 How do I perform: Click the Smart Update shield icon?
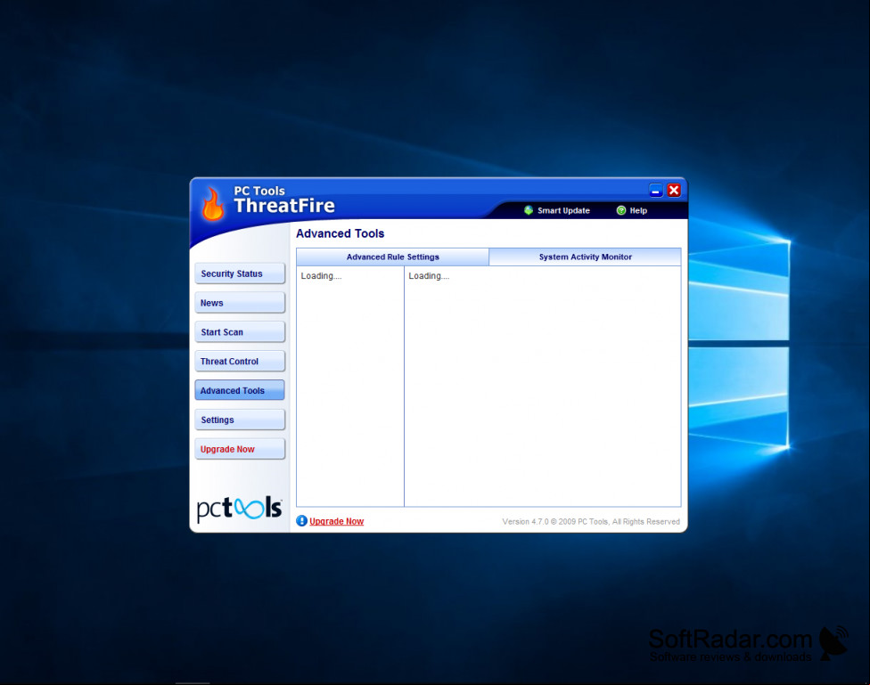(x=529, y=210)
